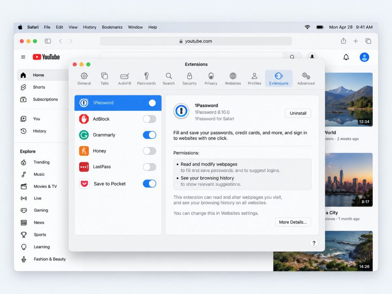This screenshot has width=392, height=294.
Task: Open the Live category
Action: click(x=38, y=198)
